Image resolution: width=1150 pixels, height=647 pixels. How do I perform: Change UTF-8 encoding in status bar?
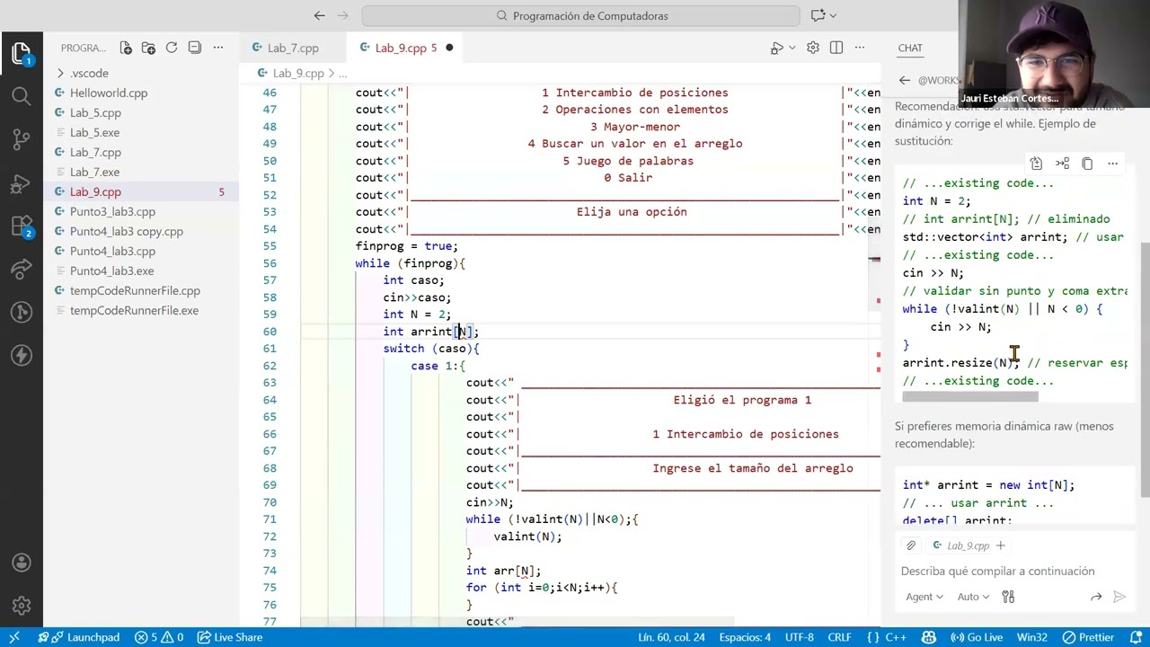(x=799, y=637)
